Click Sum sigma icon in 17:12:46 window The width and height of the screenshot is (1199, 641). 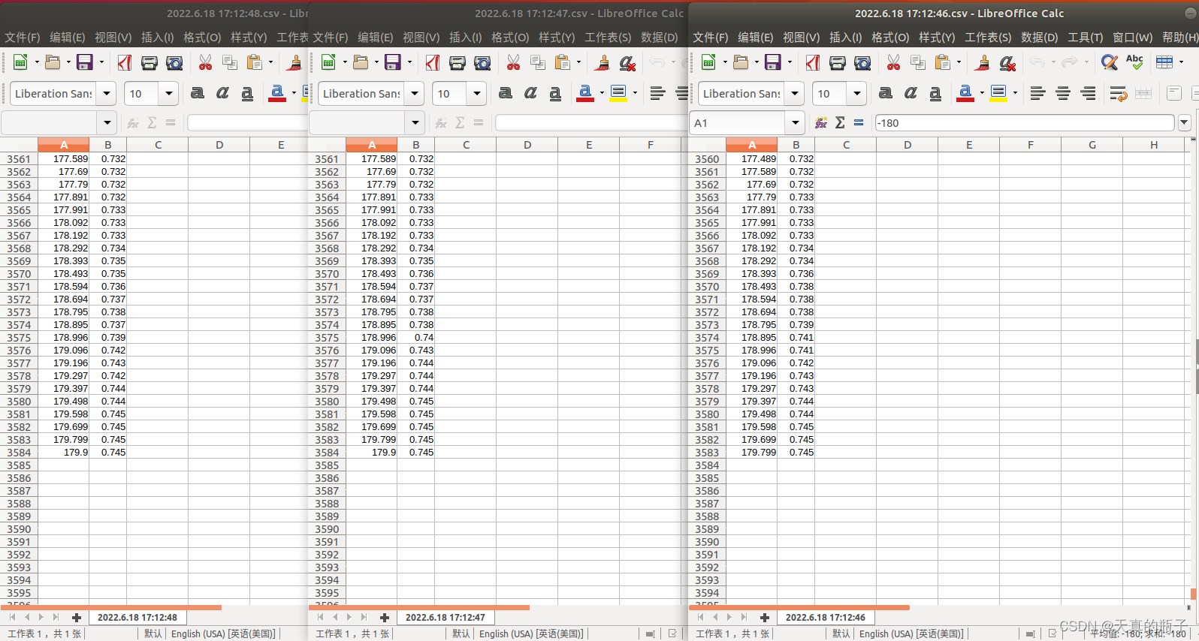click(x=840, y=122)
